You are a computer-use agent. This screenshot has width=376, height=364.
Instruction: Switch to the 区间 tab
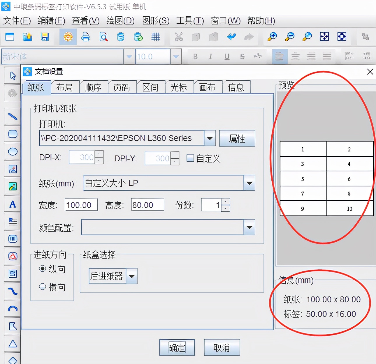click(x=150, y=87)
